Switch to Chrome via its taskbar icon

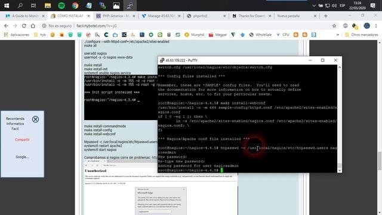[75, 5]
